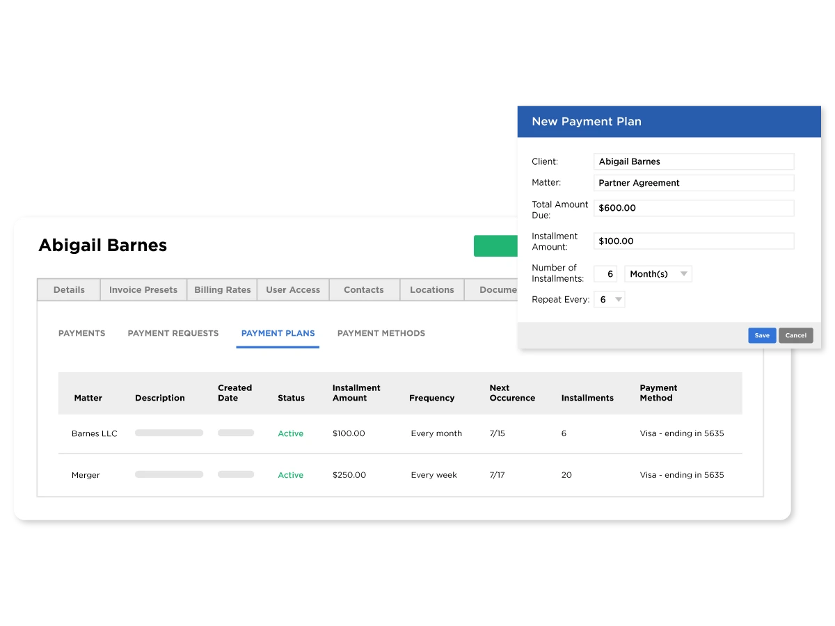Save the new payment plan
The height and width of the screenshot is (626, 835).
[x=762, y=335]
